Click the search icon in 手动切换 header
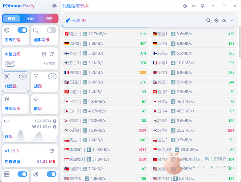Screen dimensions: 241x182 pyautogui.click(x=208, y=20)
